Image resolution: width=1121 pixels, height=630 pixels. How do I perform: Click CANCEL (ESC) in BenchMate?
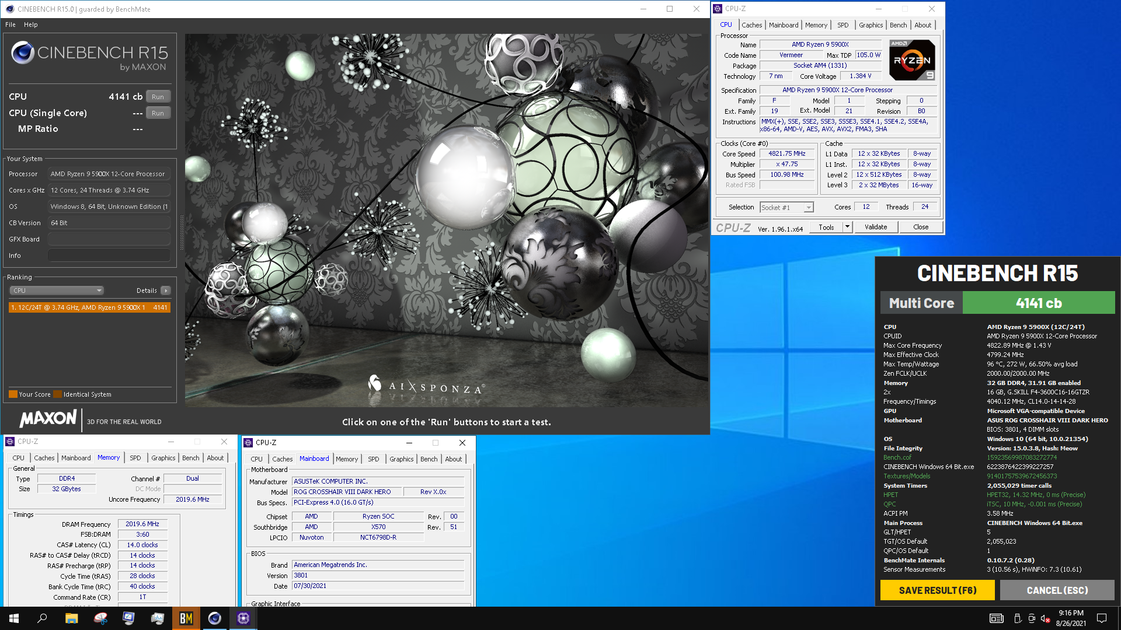tap(1057, 590)
